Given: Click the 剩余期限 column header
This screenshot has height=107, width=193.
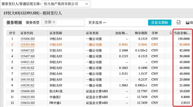Looking at the screenshot, I should coord(141,33).
